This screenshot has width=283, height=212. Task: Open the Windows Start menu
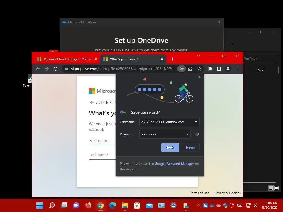[40, 205]
